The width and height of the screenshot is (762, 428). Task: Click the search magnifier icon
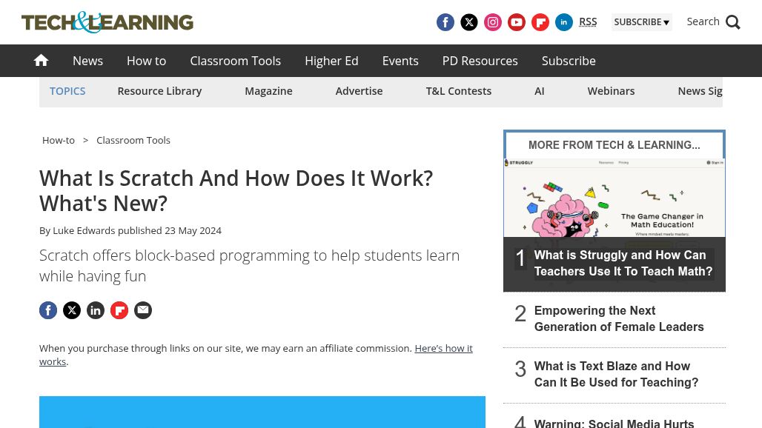coord(733,22)
